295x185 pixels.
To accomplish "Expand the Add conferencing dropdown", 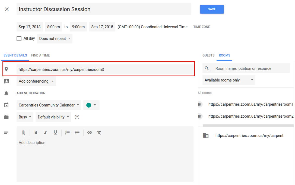I will pos(36,81).
